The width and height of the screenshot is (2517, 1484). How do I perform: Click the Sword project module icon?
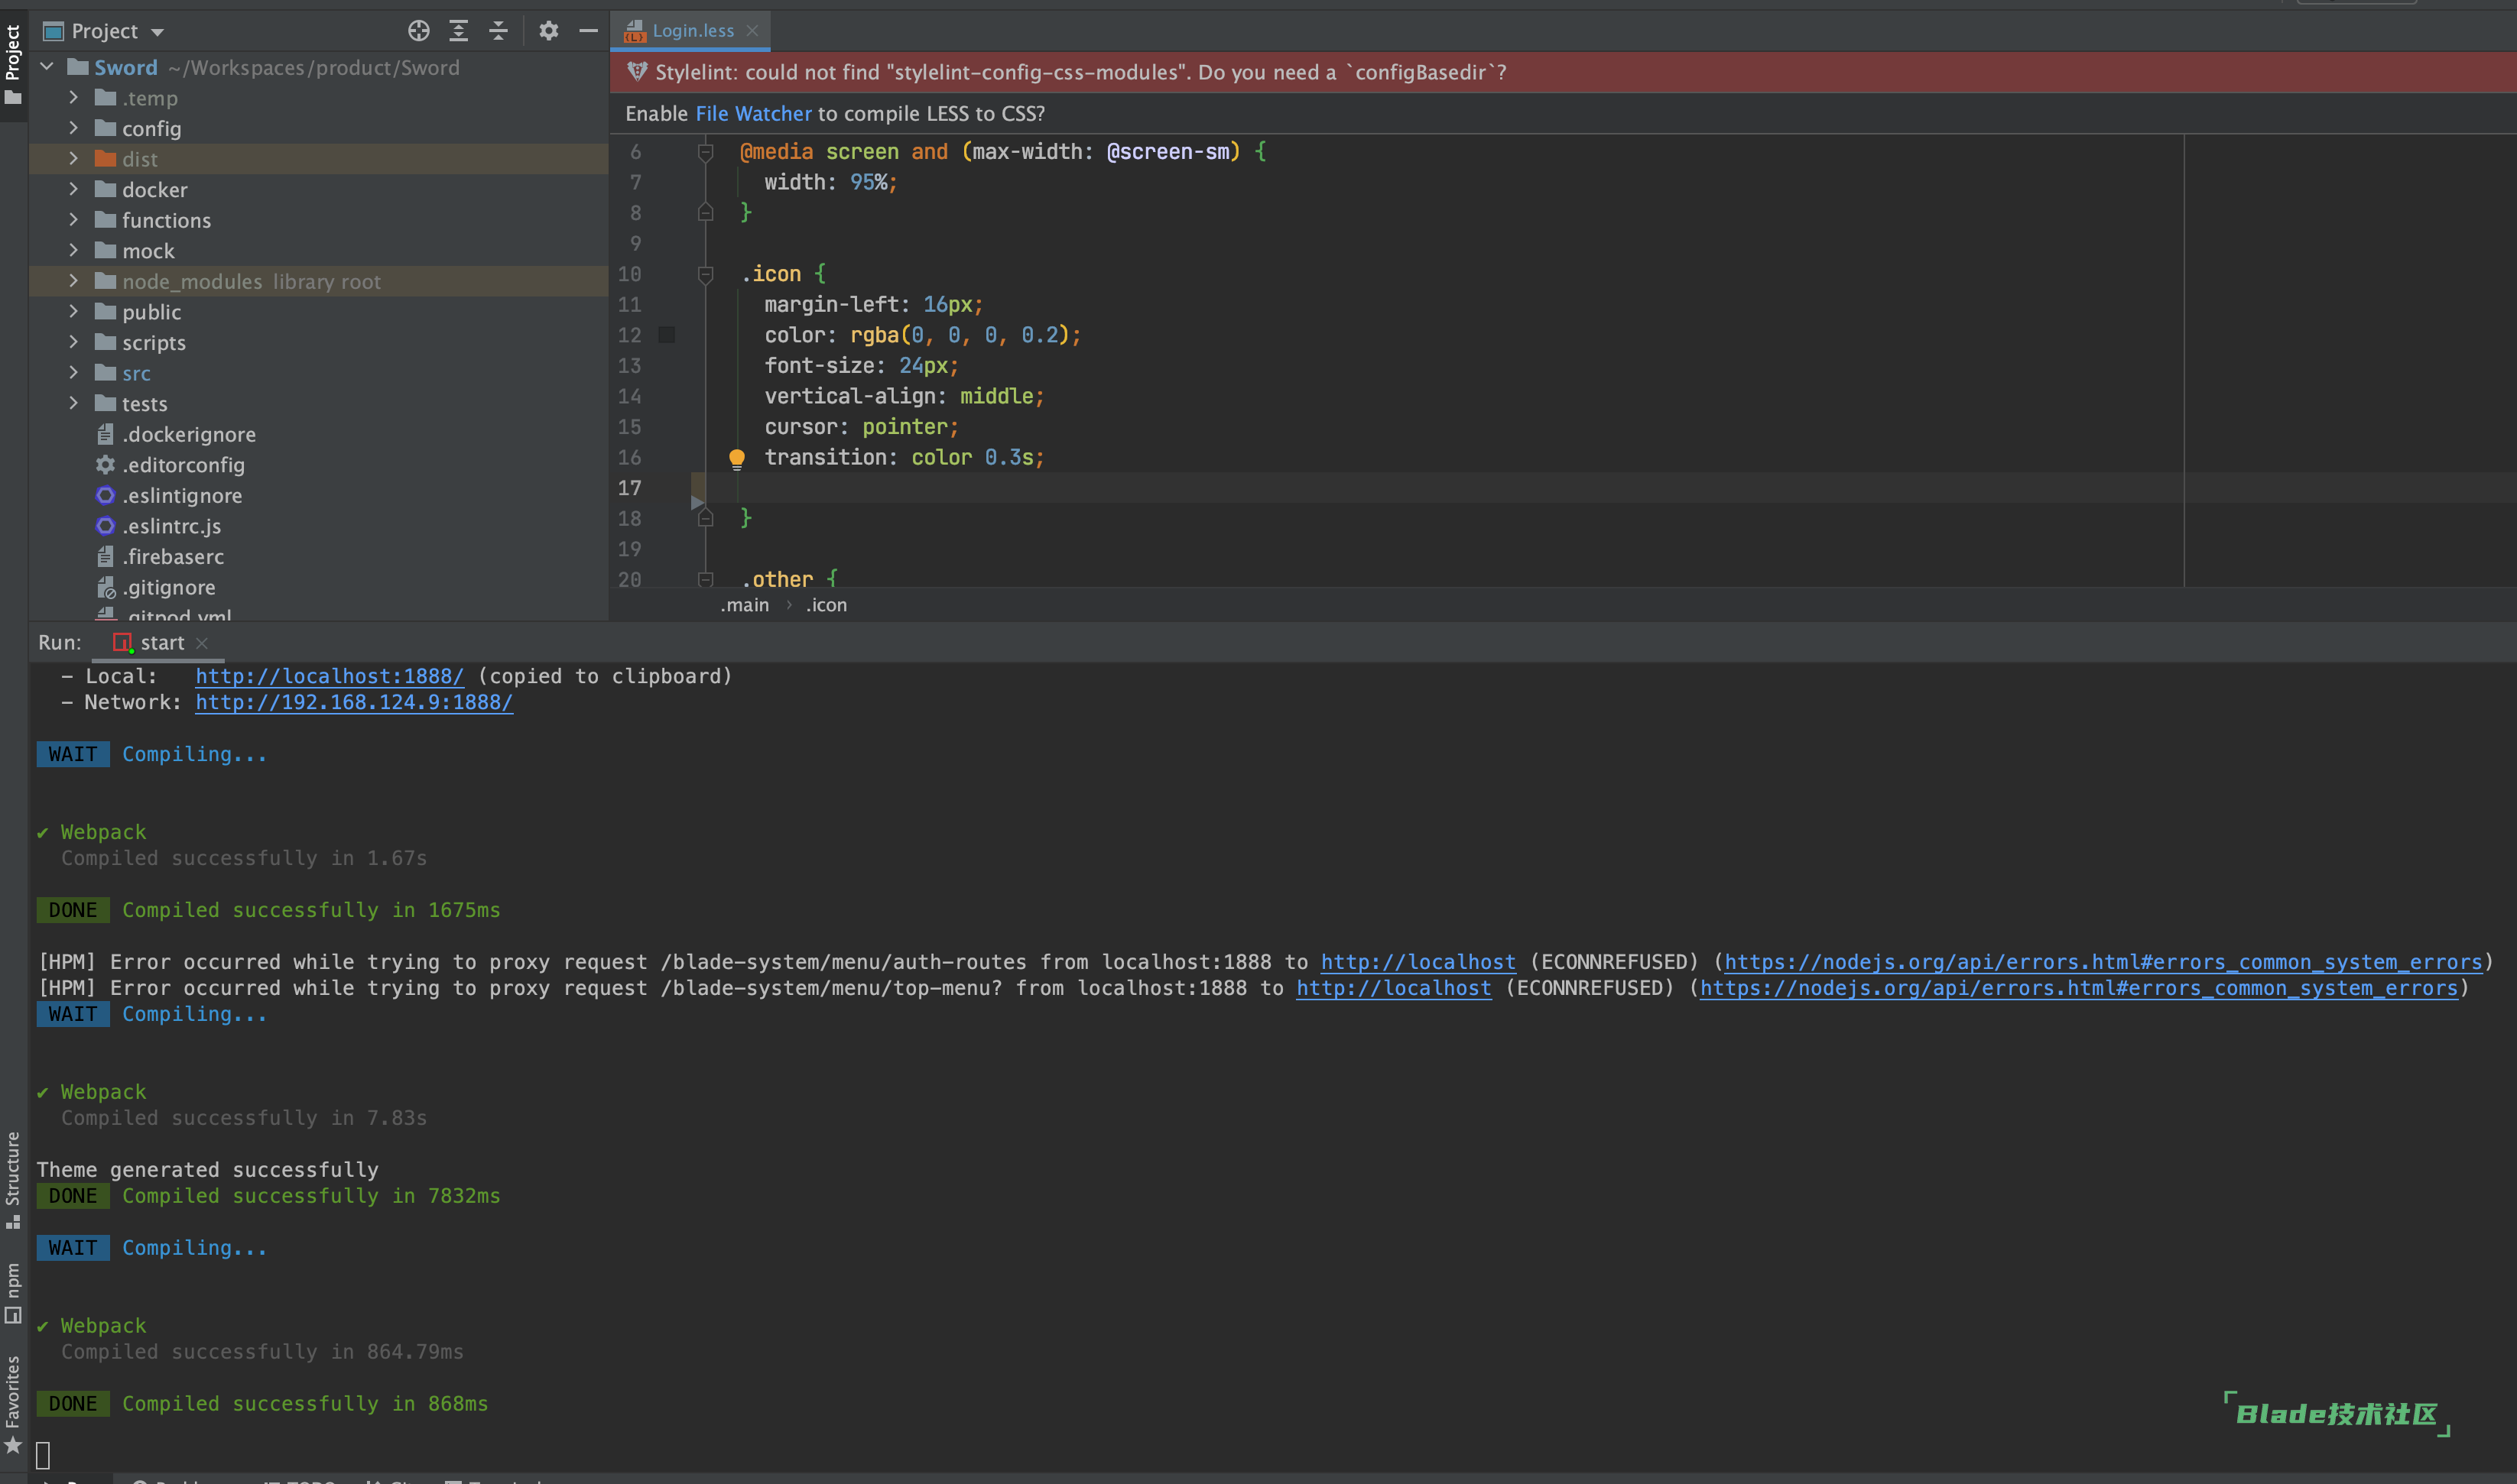pos(77,67)
